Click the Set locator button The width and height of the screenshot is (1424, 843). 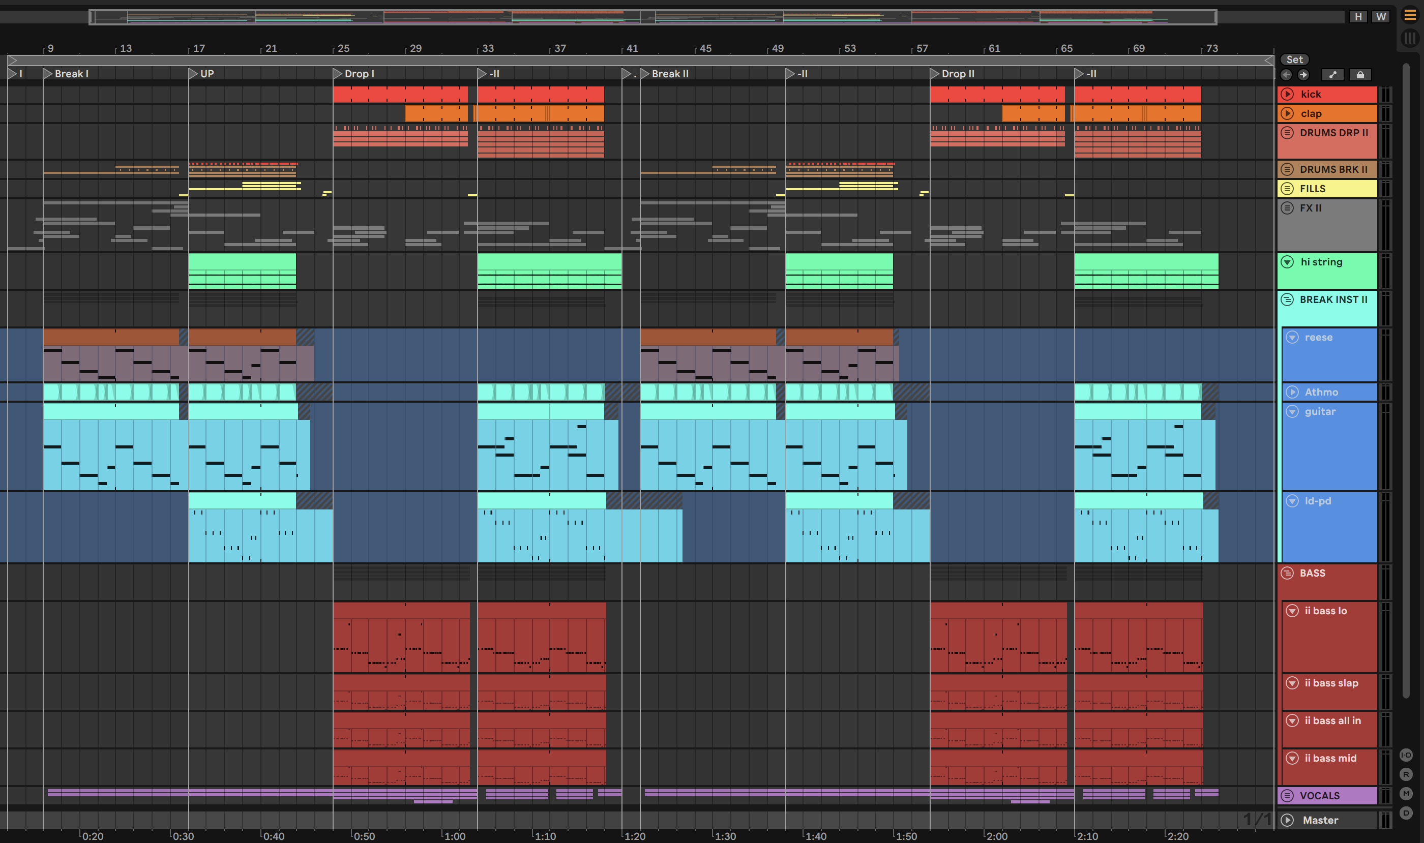point(1294,59)
